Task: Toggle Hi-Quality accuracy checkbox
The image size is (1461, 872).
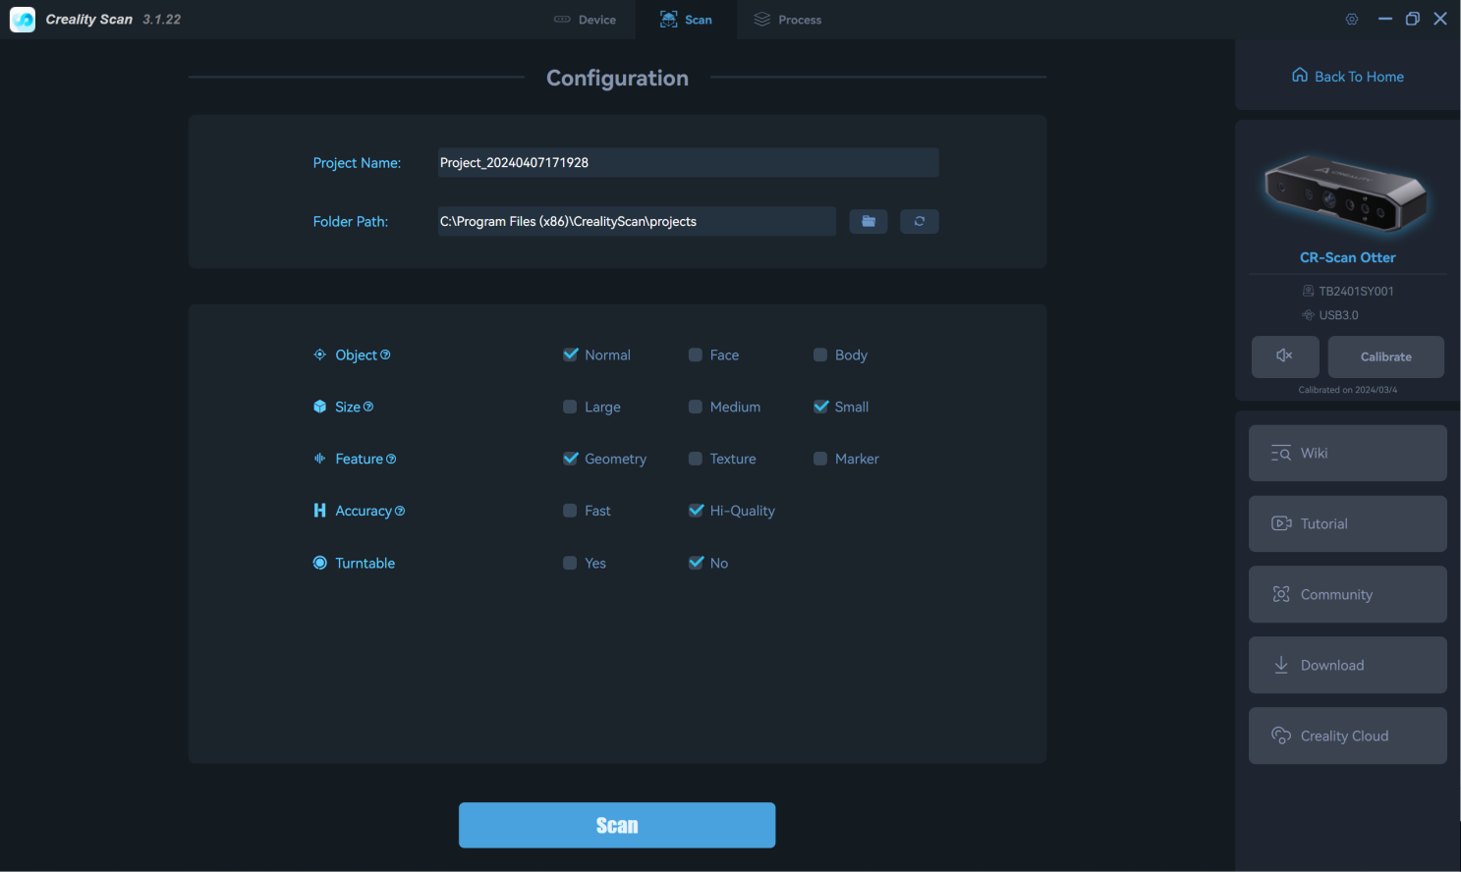Action: click(x=696, y=511)
